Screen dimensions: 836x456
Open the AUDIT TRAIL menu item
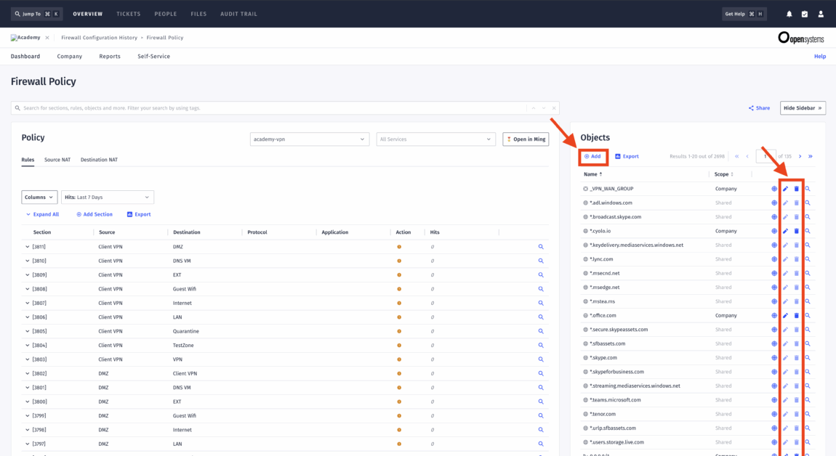[238, 13]
